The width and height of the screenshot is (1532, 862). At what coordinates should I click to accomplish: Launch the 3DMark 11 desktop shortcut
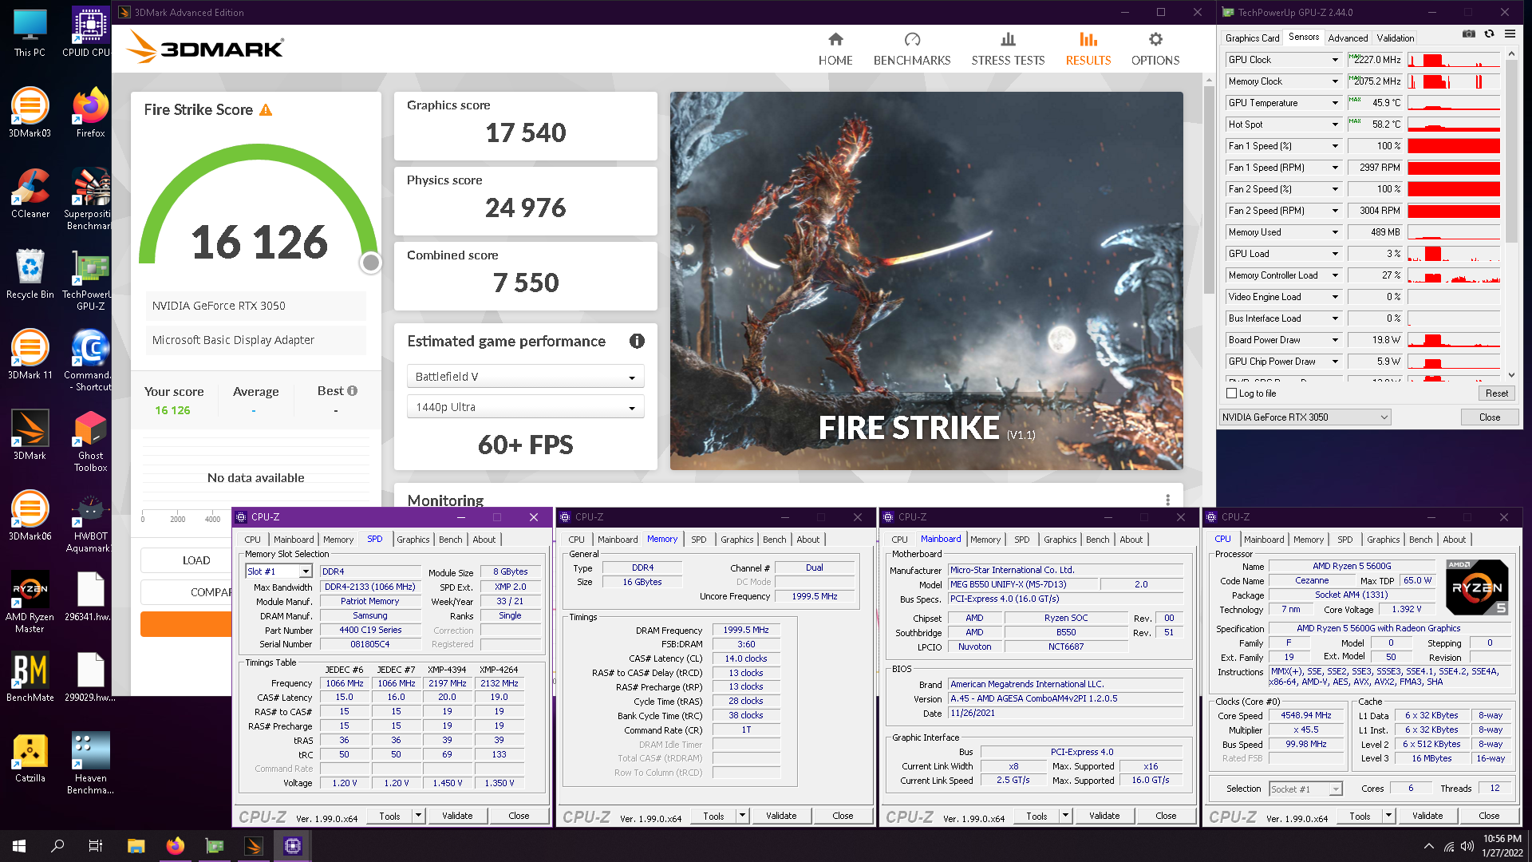tap(30, 354)
